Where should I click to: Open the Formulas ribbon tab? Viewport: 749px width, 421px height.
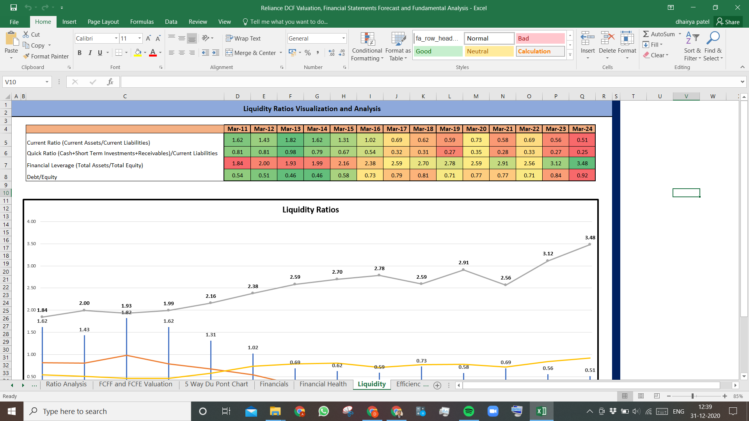(x=142, y=22)
